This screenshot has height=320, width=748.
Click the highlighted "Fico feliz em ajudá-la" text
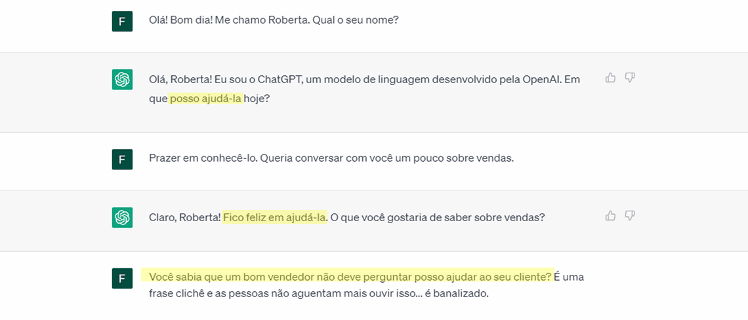(274, 217)
